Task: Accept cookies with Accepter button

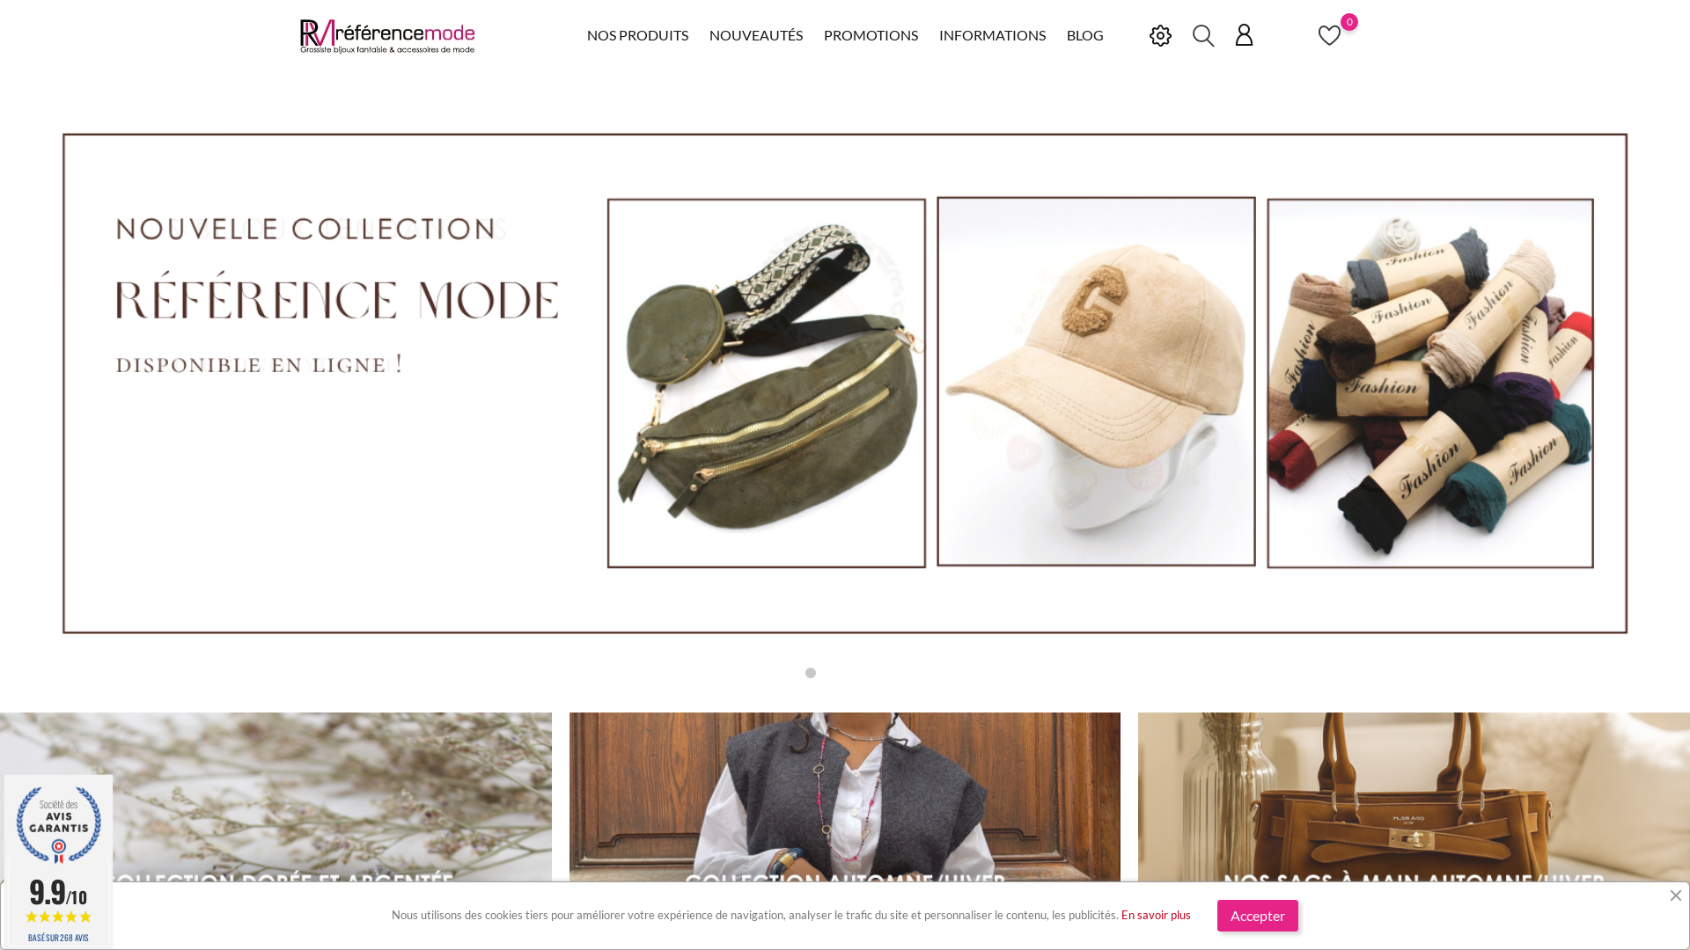Action: [x=1257, y=916]
